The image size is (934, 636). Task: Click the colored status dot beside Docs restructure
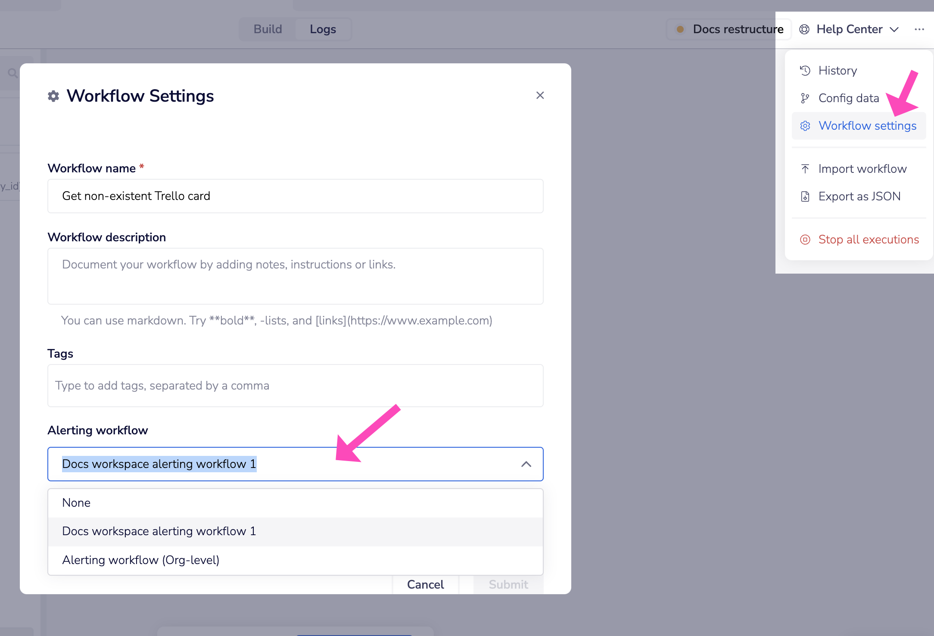[680, 29]
